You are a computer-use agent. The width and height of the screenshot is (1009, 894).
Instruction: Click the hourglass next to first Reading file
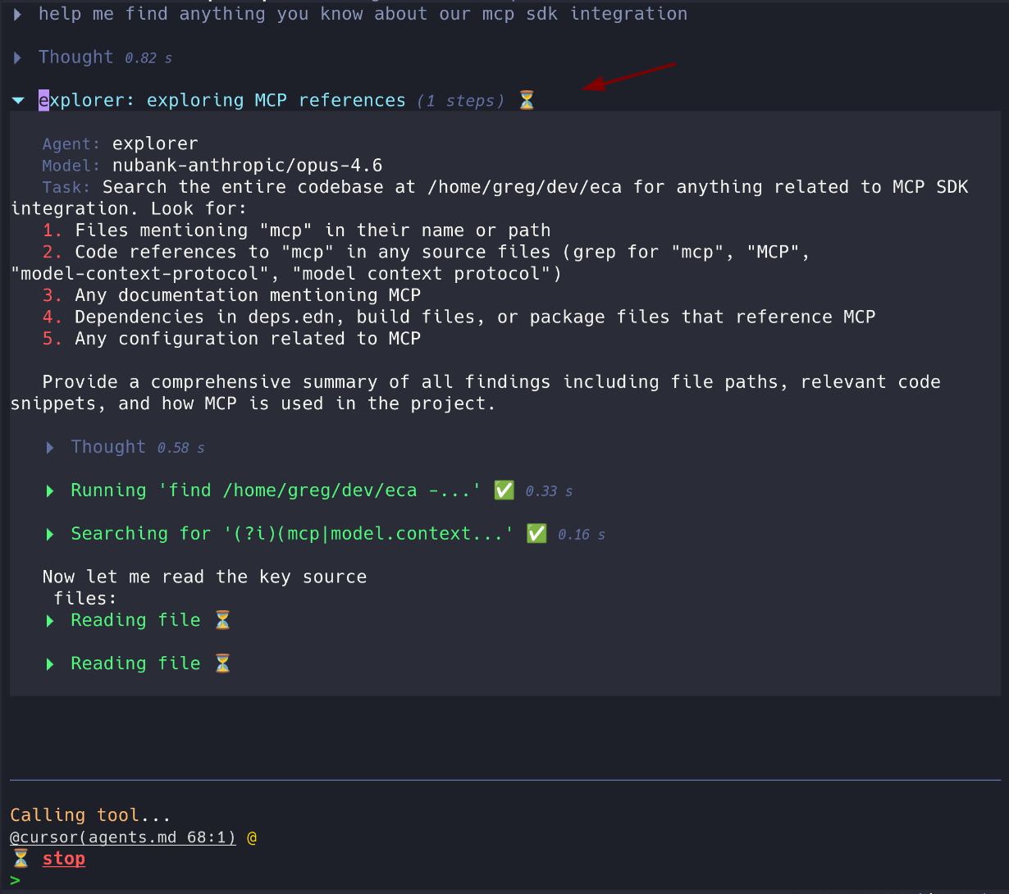point(222,621)
